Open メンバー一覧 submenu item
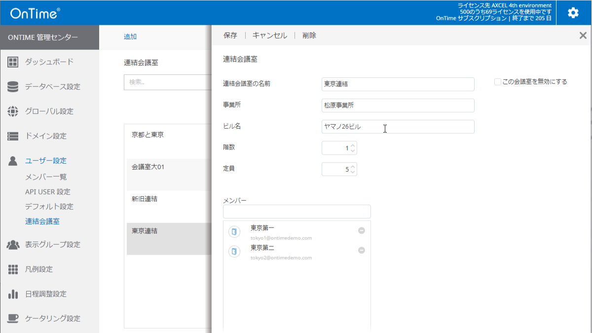592x333 pixels. coord(46,177)
